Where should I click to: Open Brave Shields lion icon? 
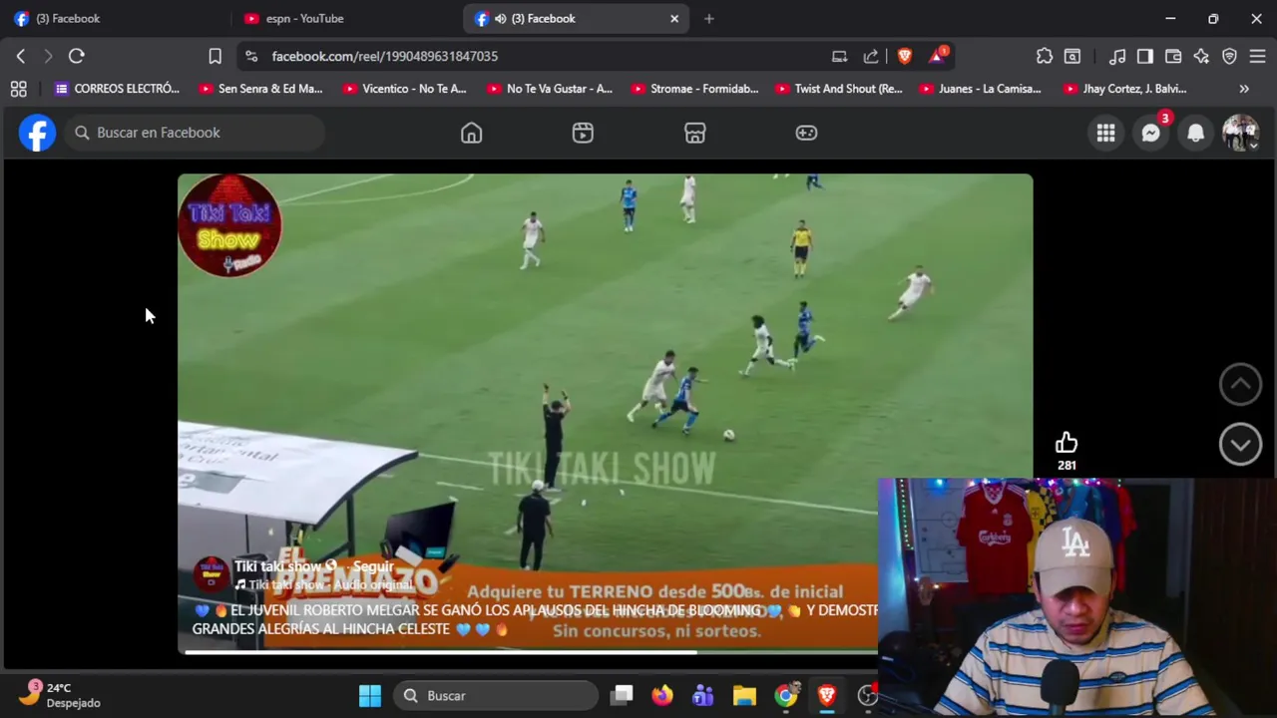[x=904, y=56]
